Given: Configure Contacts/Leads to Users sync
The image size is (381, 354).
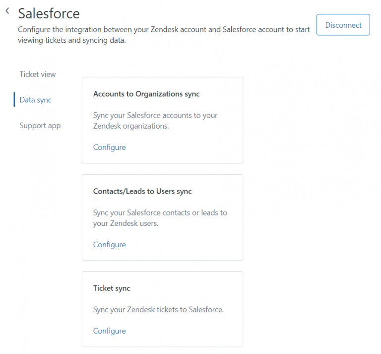Looking at the screenshot, I should click(x=110, y=245).
